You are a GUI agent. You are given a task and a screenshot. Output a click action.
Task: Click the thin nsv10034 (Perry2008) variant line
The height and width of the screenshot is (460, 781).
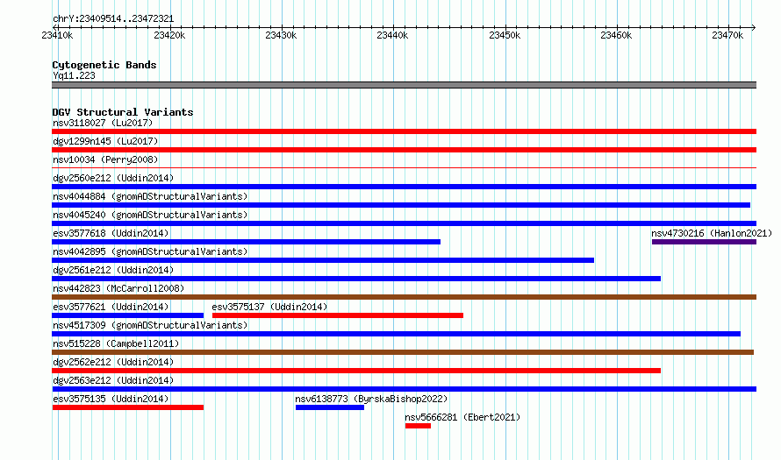(x=404, y=168)
